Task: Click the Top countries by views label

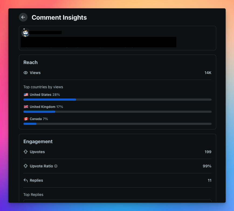Action: tap(43, 87)
